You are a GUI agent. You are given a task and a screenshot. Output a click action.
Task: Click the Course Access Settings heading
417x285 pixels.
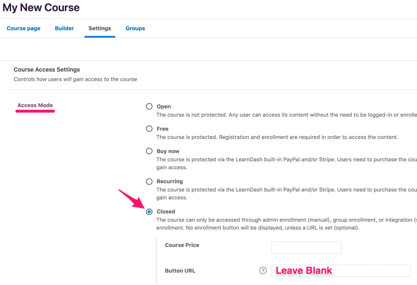pyautogui.click(x=47, y=70)
